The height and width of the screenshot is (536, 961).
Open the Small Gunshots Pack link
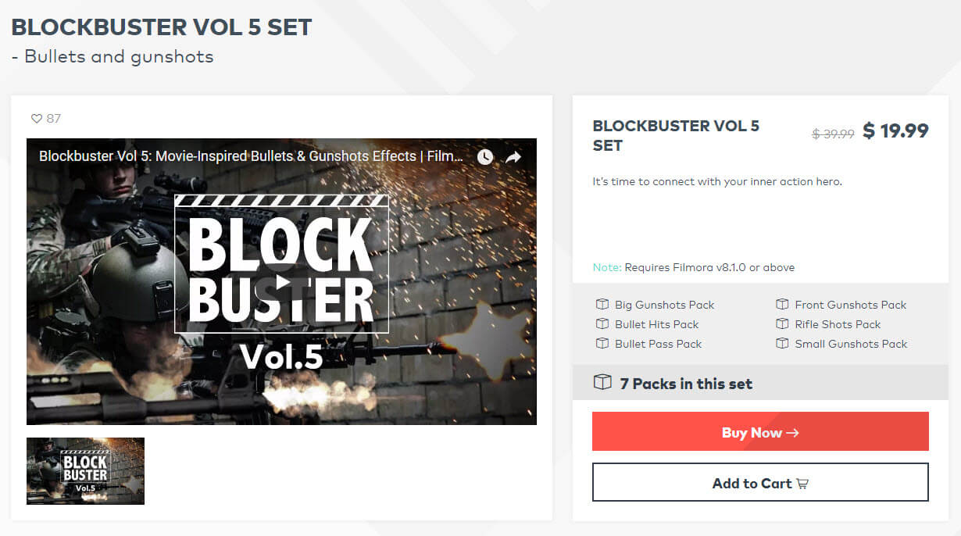point(851,344)
